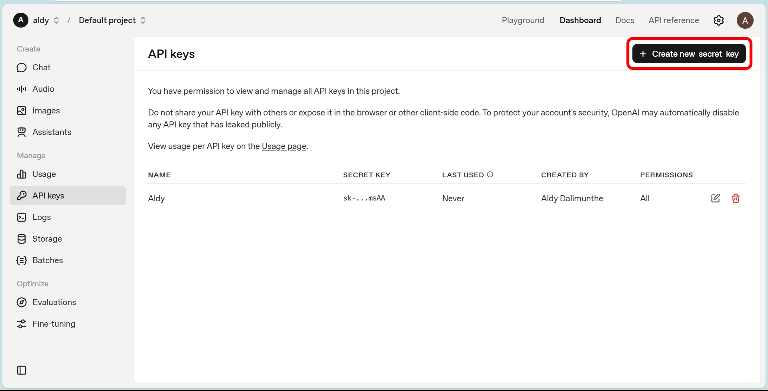Screen dimensions: 768x391
Task: Select API keys in the sidebar
Action: coord(68,196)
